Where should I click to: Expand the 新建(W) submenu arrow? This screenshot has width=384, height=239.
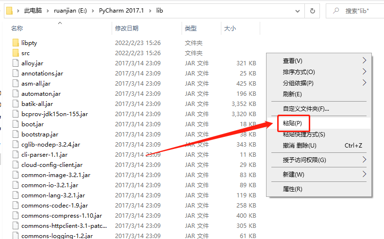[364, 174]
